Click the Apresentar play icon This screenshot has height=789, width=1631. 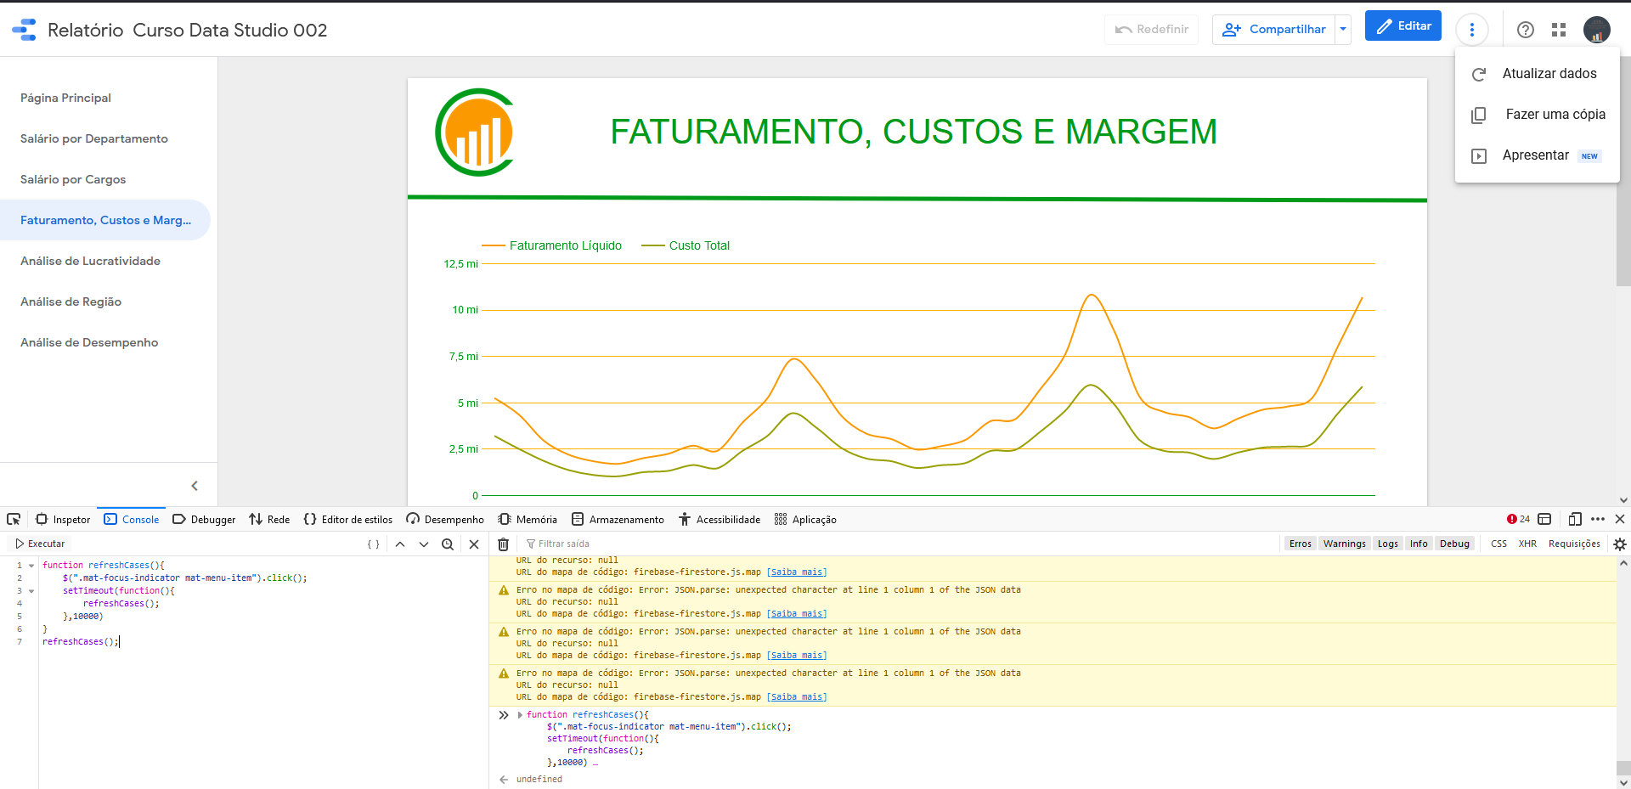click(1479, 155)
